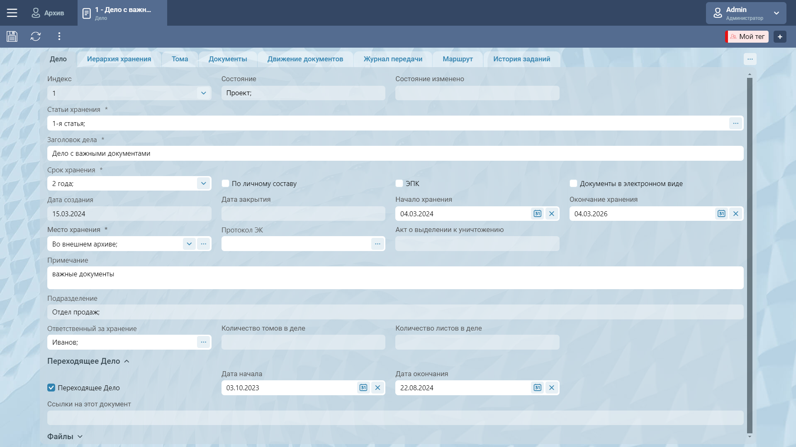Open the Журнал передачи tab
796x447 pixels.
[393, 59]
